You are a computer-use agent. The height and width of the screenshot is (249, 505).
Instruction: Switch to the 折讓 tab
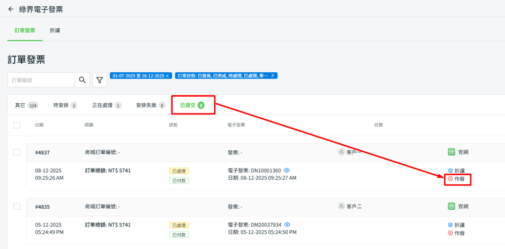pos(55,30)
